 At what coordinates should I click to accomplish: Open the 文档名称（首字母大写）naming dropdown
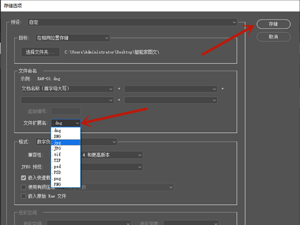[x=67, y=88]
